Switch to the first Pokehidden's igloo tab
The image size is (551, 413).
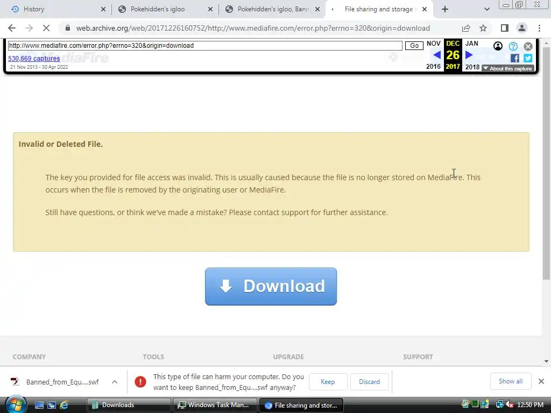(165, 9)
